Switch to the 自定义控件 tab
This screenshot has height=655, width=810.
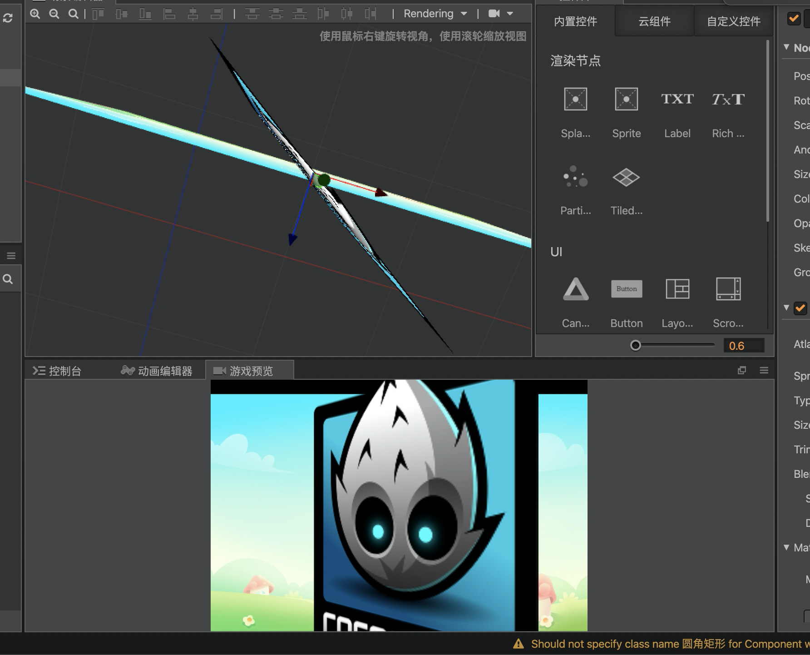coord(733,21)
